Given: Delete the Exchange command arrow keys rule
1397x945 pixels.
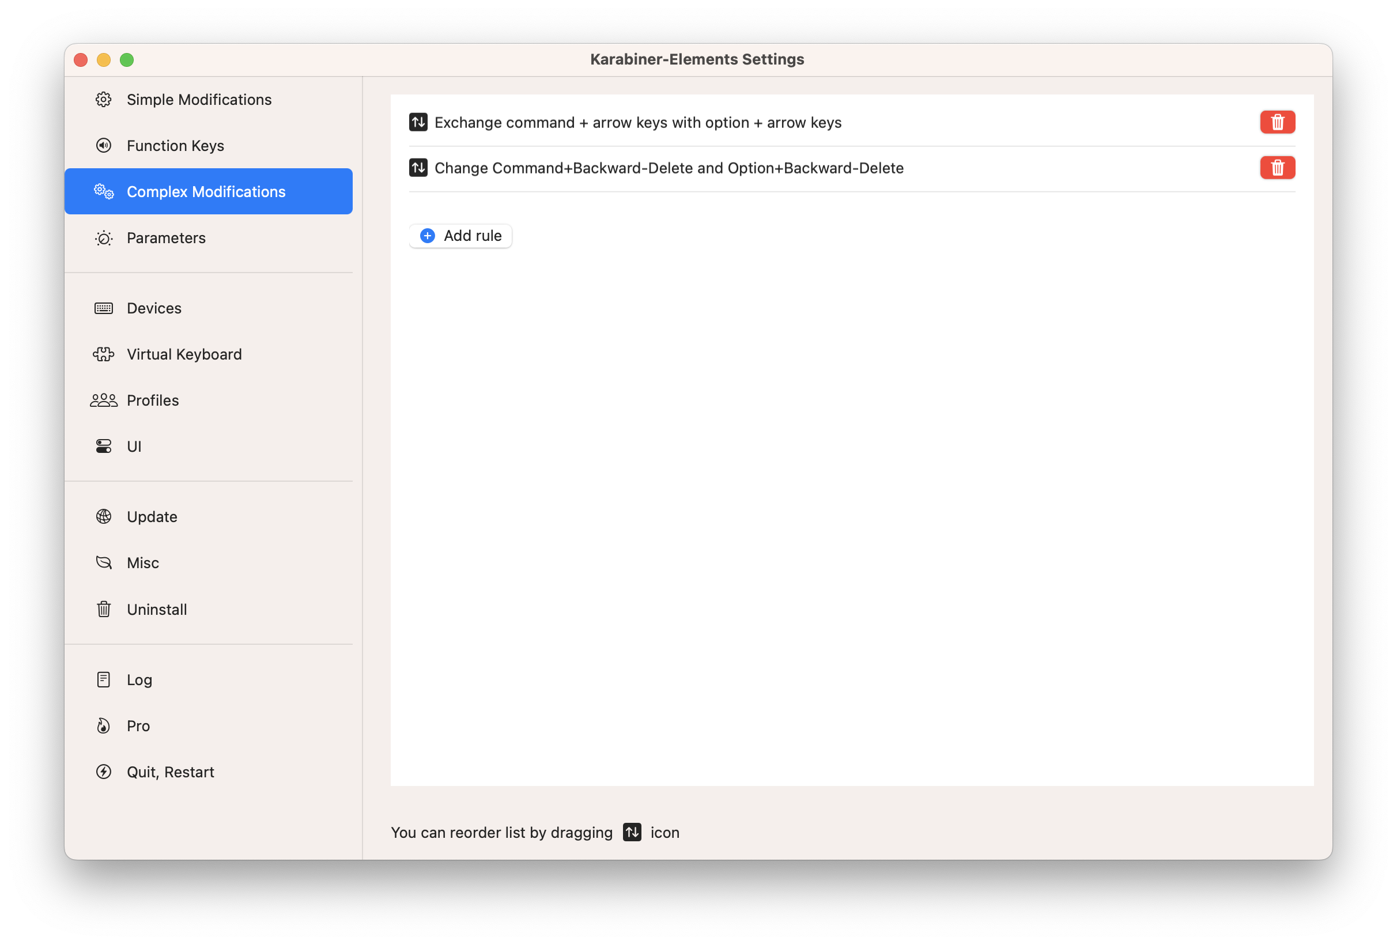Looking at the screenshot, I should click(x=1277, y=122).
